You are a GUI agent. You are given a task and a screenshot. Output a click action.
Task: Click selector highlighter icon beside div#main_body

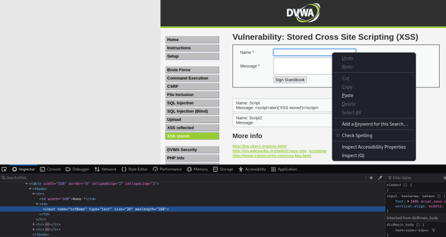418,225
